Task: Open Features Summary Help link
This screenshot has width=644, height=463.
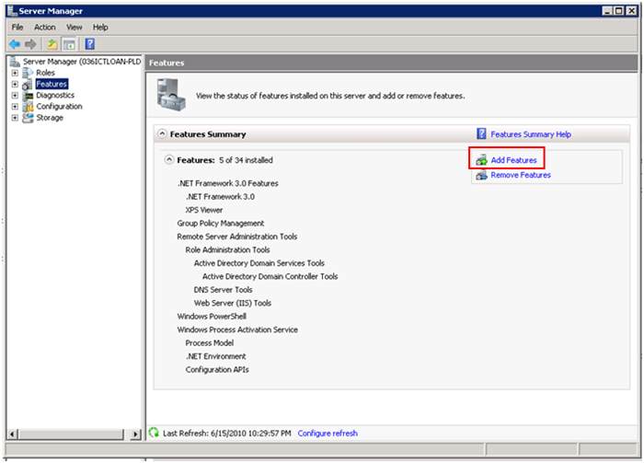Action: 531,134
